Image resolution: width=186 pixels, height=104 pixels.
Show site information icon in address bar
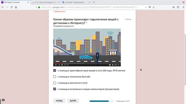coord(36,7)
